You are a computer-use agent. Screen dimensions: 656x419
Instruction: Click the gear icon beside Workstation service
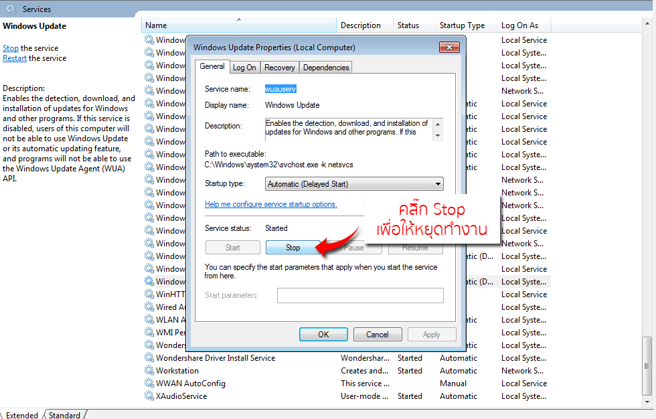click(x=149, y=371)
